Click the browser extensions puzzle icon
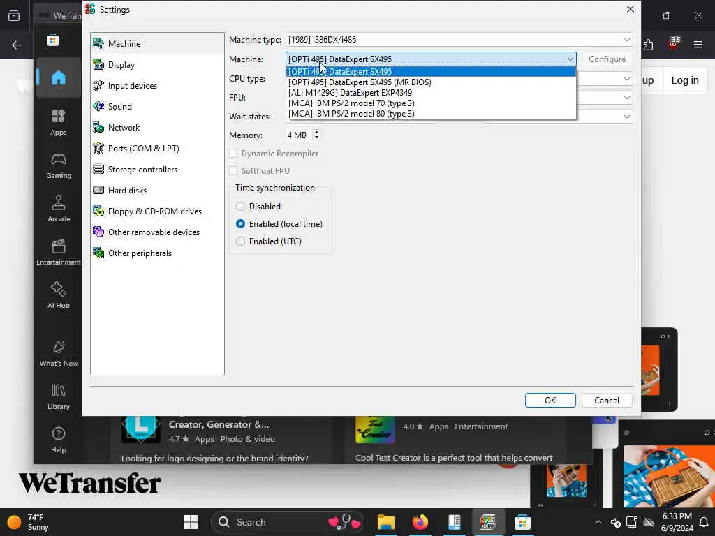The image size is (715, 536). point(648,45)
